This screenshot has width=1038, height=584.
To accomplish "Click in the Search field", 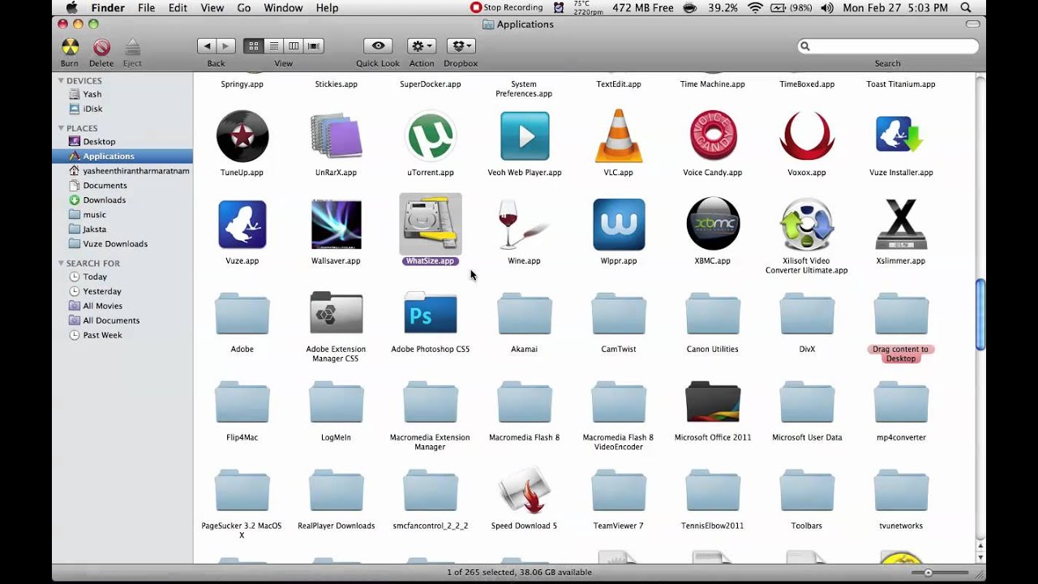I will point(888,46).
